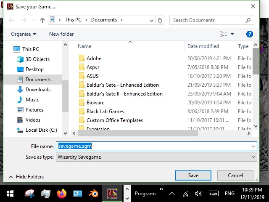This screenshot has height=202, width=269.
Task: Select Baldur's Gate II - Enhanced Edition folder
Action: pos(124,94)
